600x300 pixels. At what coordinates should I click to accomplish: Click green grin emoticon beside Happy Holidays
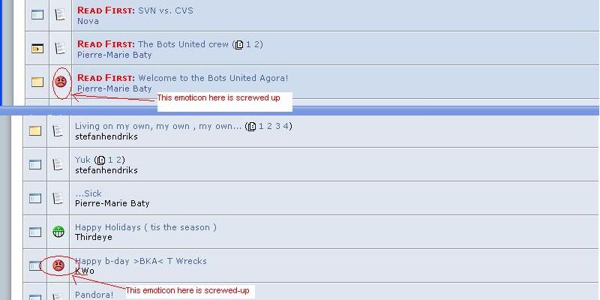point(58,232)
